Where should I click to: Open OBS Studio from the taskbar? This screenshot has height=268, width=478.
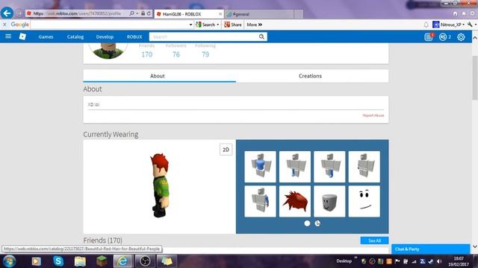pos(145,261)
